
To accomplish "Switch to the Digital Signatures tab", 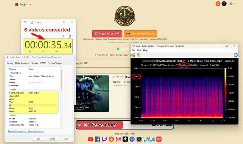I will [22, 63].
